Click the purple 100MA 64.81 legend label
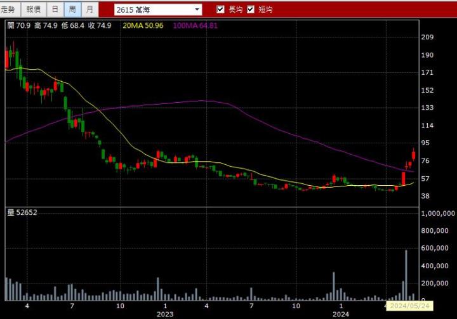The image size is (457, 319). click(195, 26)
